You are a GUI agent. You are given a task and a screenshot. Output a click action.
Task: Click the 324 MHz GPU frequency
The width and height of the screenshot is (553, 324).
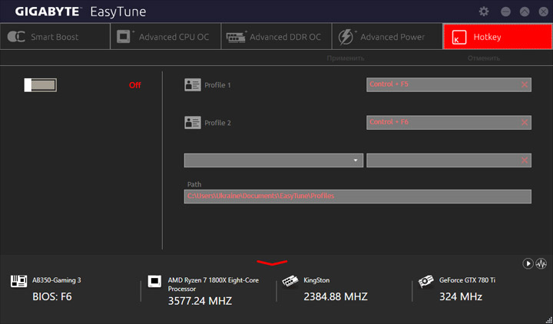[461, 296]
